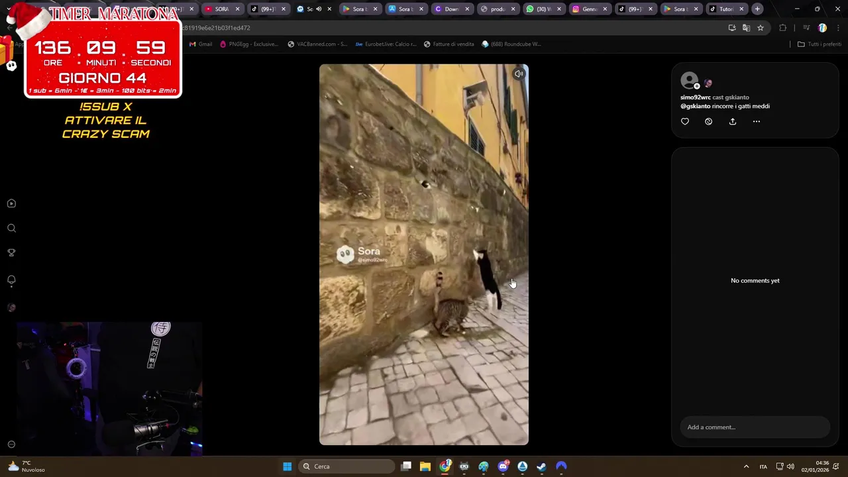Open Discord from the taskbar
Screen dimensions: 848x477
503,466
